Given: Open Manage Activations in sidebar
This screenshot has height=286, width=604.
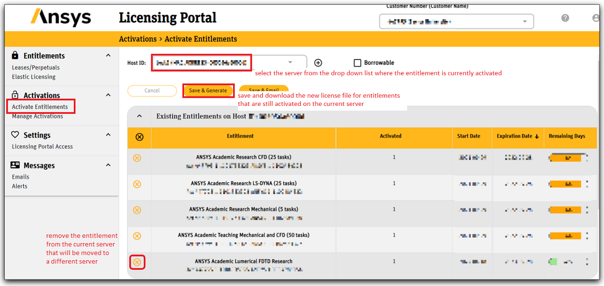Looking at the screenshot, I should click(x=37, y=116).
